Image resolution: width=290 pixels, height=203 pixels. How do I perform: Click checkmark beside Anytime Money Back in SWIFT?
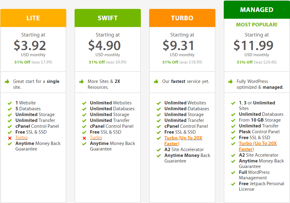(x=84, y=144)
